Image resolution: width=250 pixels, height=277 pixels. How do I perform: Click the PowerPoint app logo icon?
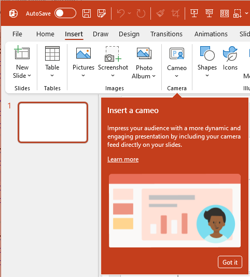[13, 13]
